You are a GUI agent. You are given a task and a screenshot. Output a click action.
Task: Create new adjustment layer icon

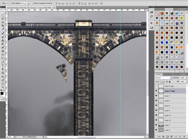[172, 137]
